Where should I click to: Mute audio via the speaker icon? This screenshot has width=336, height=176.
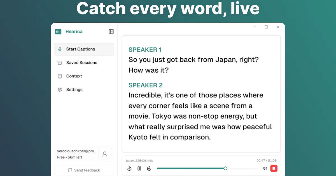[x=265, y=168]
